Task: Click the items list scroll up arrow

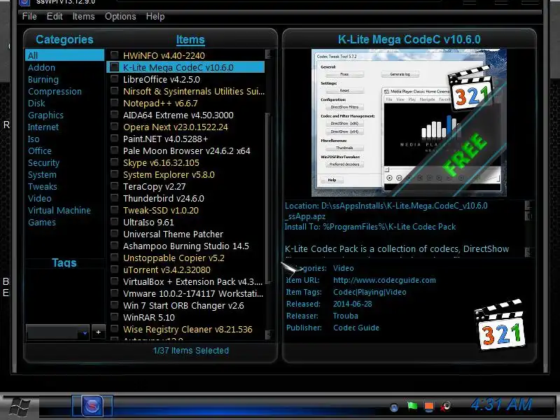Action: pos(269,54)
